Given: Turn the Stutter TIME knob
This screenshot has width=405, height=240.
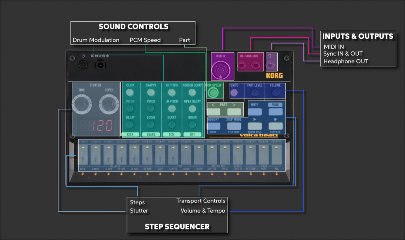Looking at the screenshot, I should click(x=82, y=104).
